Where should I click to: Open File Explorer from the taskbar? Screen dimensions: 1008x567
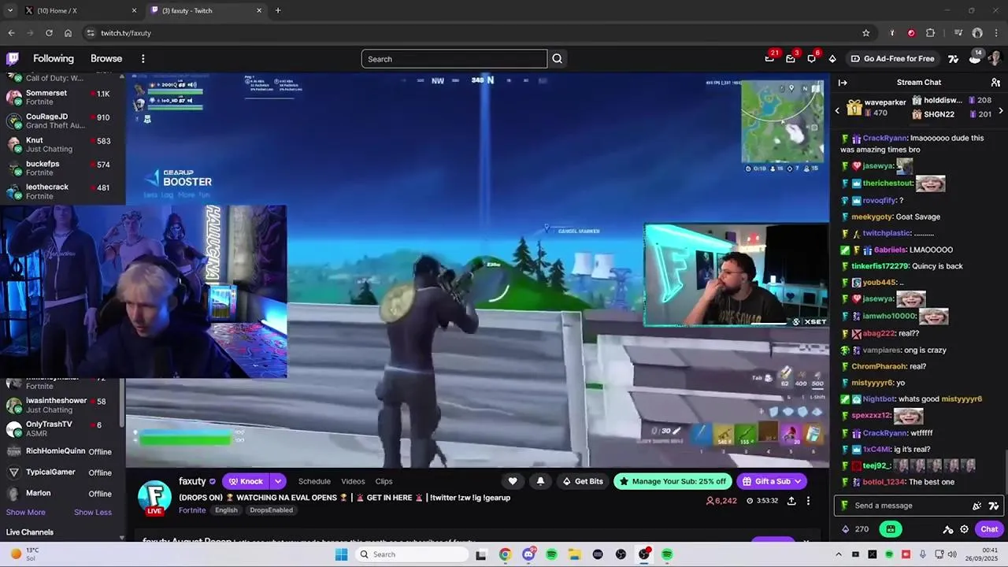click(575, 554)
